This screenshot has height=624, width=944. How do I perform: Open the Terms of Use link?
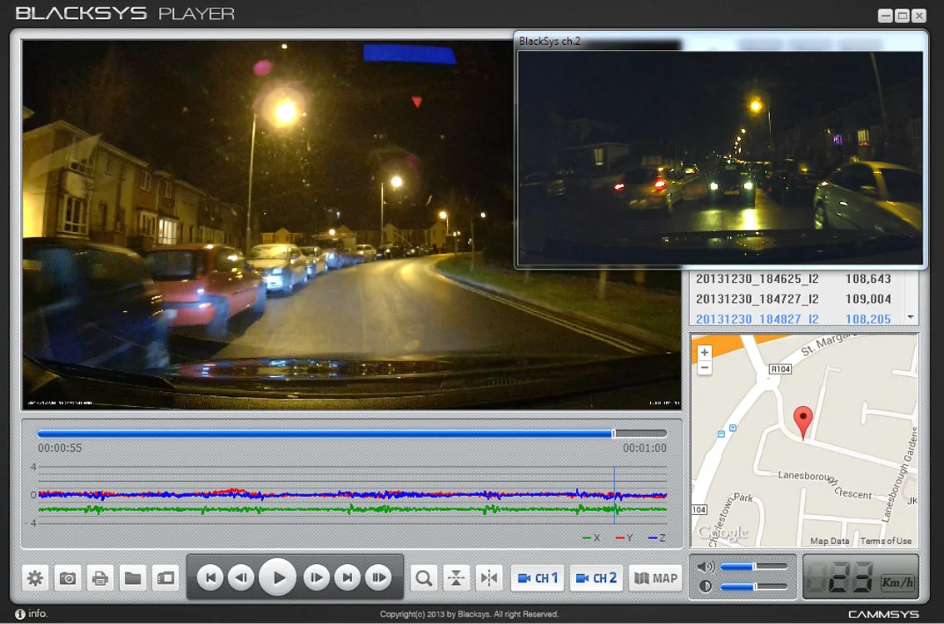[x=886, y=541]
